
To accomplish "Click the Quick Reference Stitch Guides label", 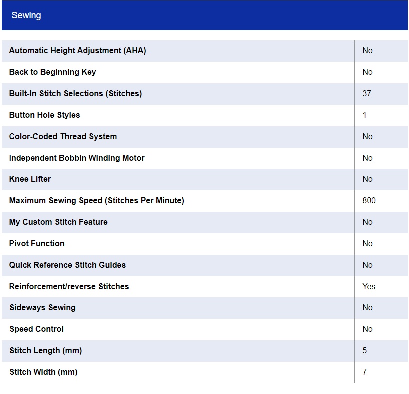I will (x=67, y=265).
